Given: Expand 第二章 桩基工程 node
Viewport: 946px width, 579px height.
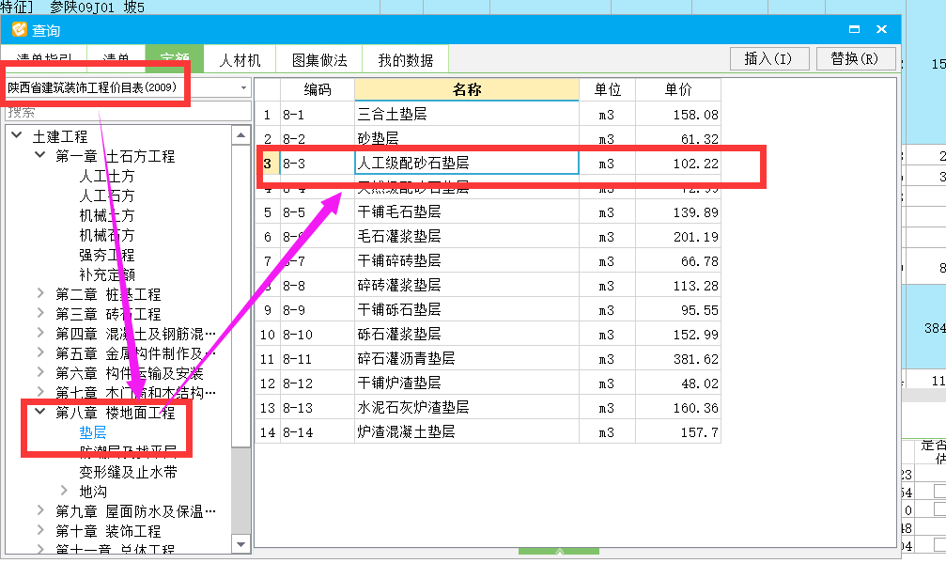Looking at the screenshot, I should [x=40, y=293].
